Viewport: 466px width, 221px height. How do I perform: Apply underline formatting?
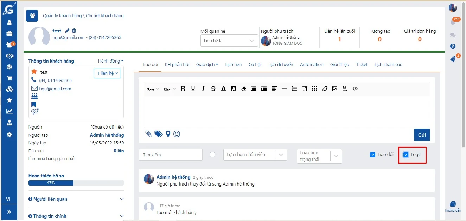point(193,89)
